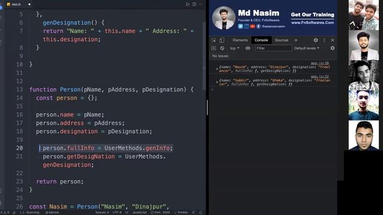Open the Default levels dropdown
Screen dimensions: 383x215
pos(306,48)
